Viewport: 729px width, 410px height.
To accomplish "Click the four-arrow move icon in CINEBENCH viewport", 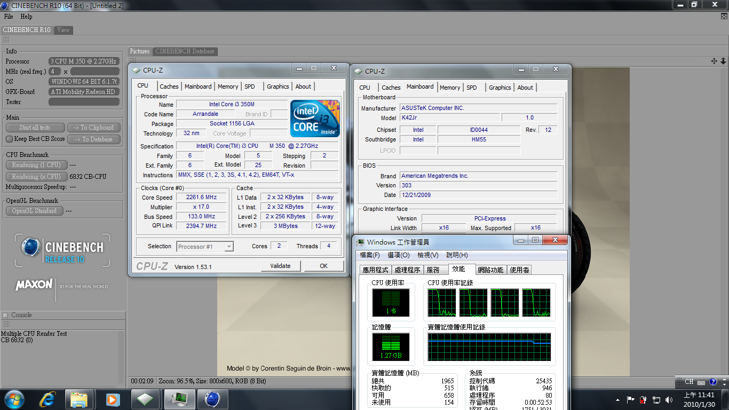I will point(714,61).
